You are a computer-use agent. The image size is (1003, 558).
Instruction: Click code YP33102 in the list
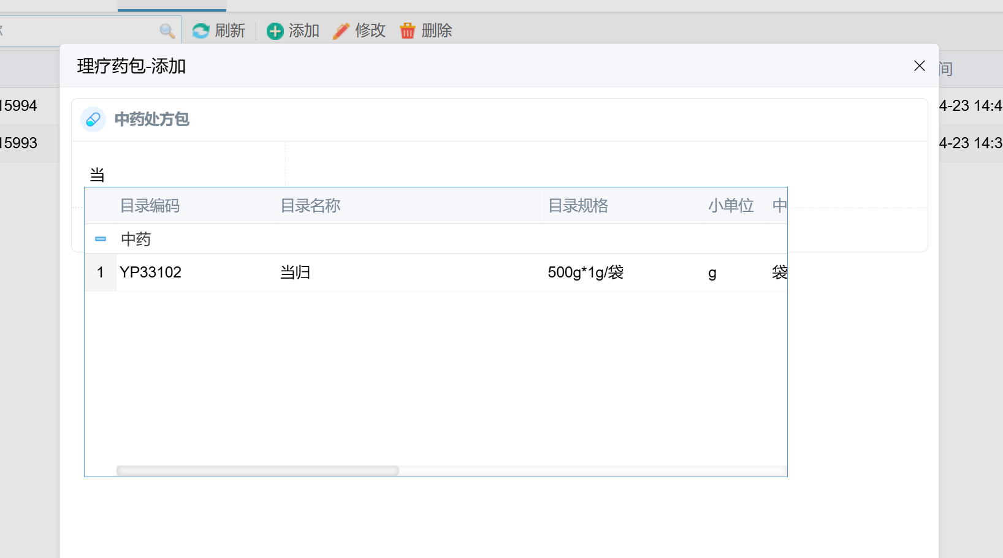point(151,273)
